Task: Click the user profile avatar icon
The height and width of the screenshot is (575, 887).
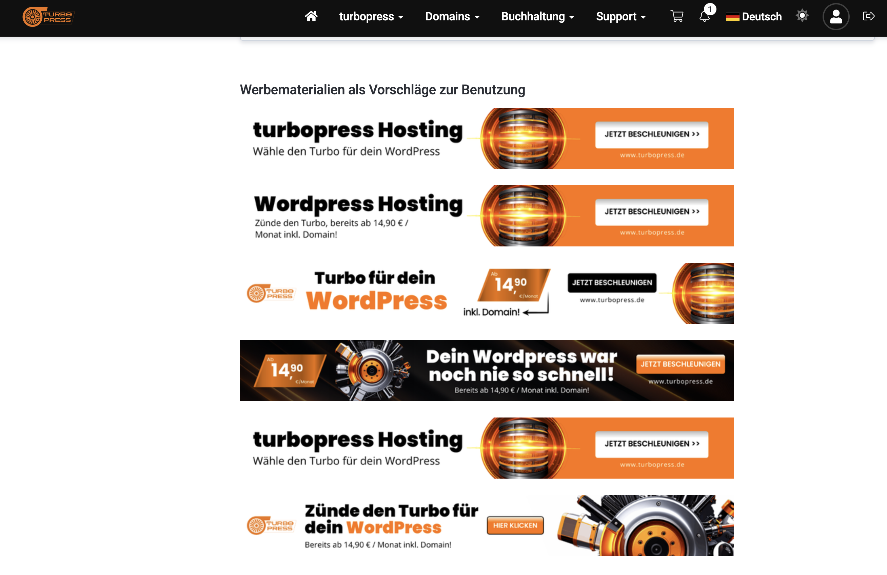Action: click(x=835, y=16)
